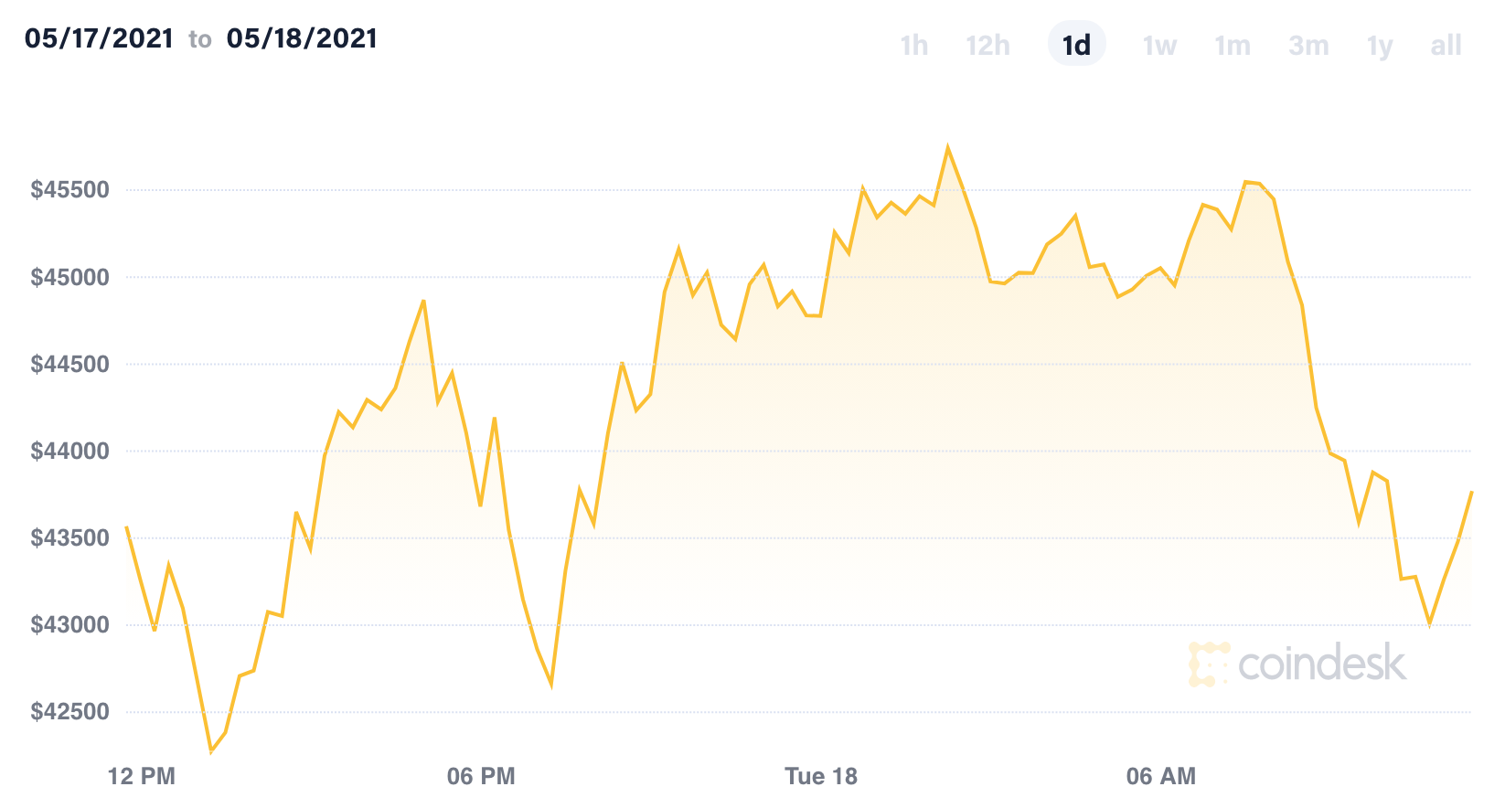Click the peak of the price line

(949, 144)
